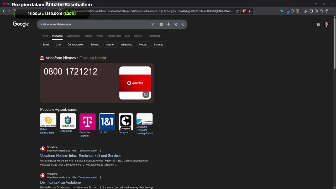Open the browser hamburger main menu
Viewport: 336px width, 189px height.
tap(332, 11)
